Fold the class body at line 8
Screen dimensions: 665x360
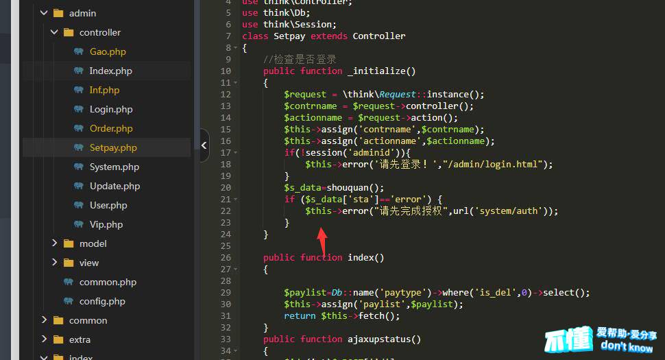point(236,48)
